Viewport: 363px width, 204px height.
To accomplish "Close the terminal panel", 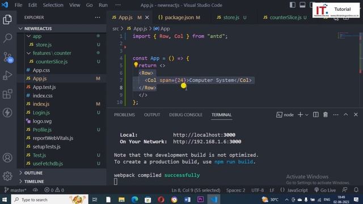I will click(x=356, y=114).
